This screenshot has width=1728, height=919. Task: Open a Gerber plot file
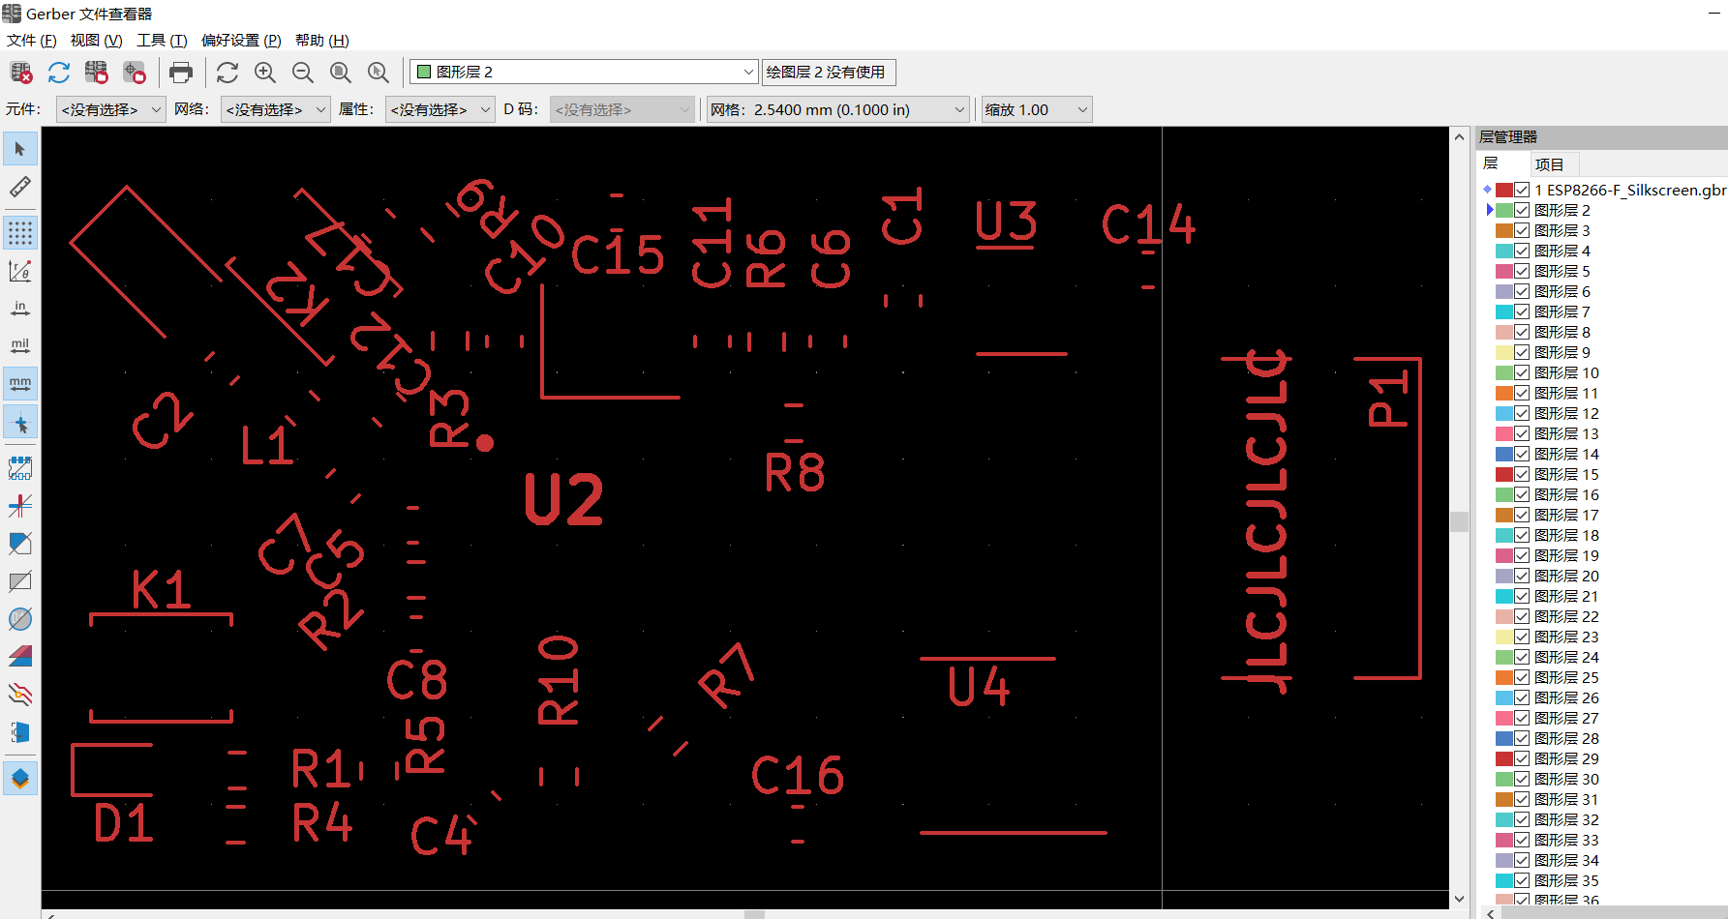[x=96, y=72]
